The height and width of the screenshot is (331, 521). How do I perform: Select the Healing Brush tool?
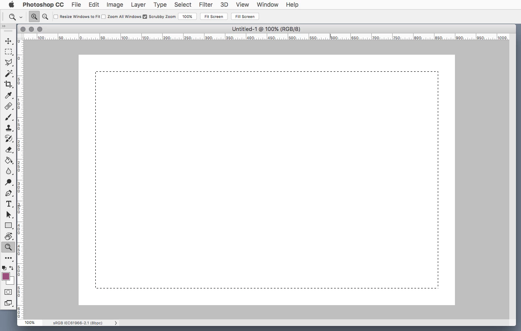(x=8, y=106)
